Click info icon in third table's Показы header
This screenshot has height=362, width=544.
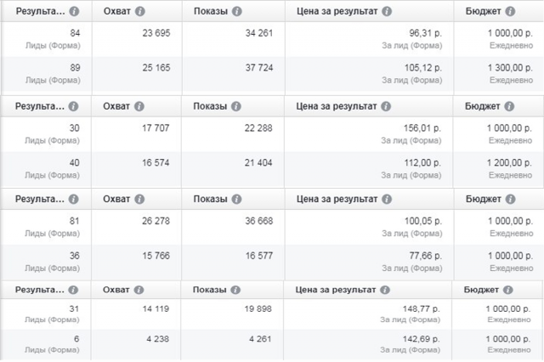[236, 200]
